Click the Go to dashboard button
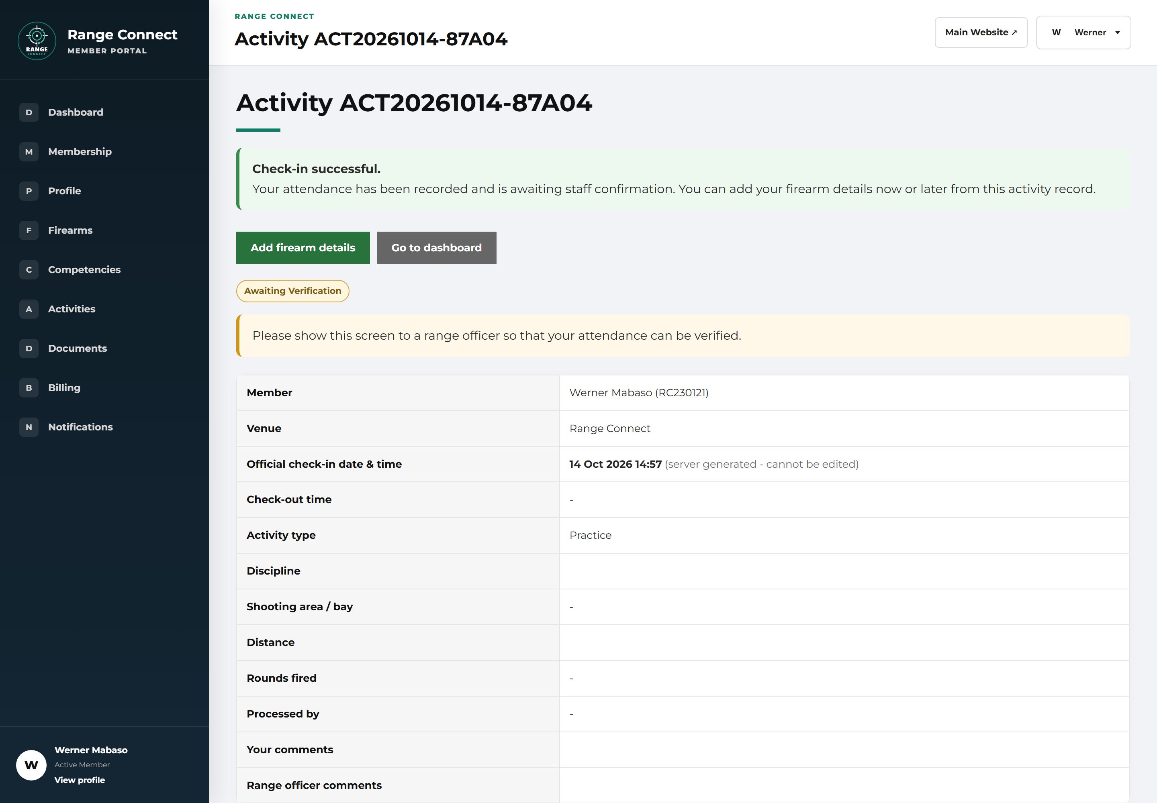 click(437, 248)
